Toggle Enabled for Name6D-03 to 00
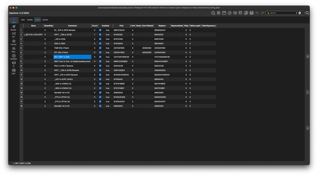The width and height of the screenshot is (318, 176). [100, 106]
